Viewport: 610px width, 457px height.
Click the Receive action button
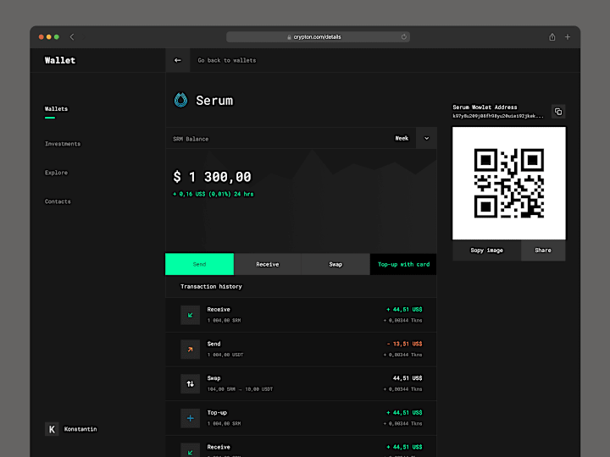click(267, 264)
